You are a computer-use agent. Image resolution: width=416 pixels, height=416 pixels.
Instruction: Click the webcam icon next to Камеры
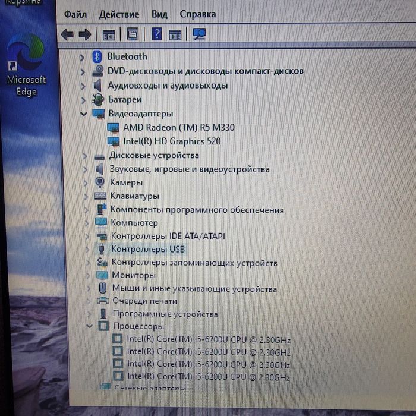pyautogui.click(x=100, y=182)
